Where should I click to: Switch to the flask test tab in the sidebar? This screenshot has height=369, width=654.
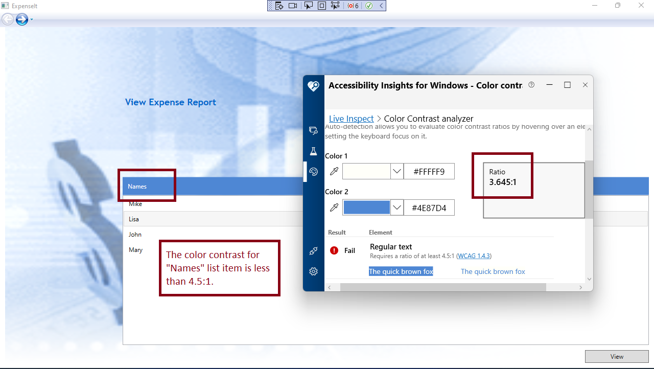(x=313, y=151)
